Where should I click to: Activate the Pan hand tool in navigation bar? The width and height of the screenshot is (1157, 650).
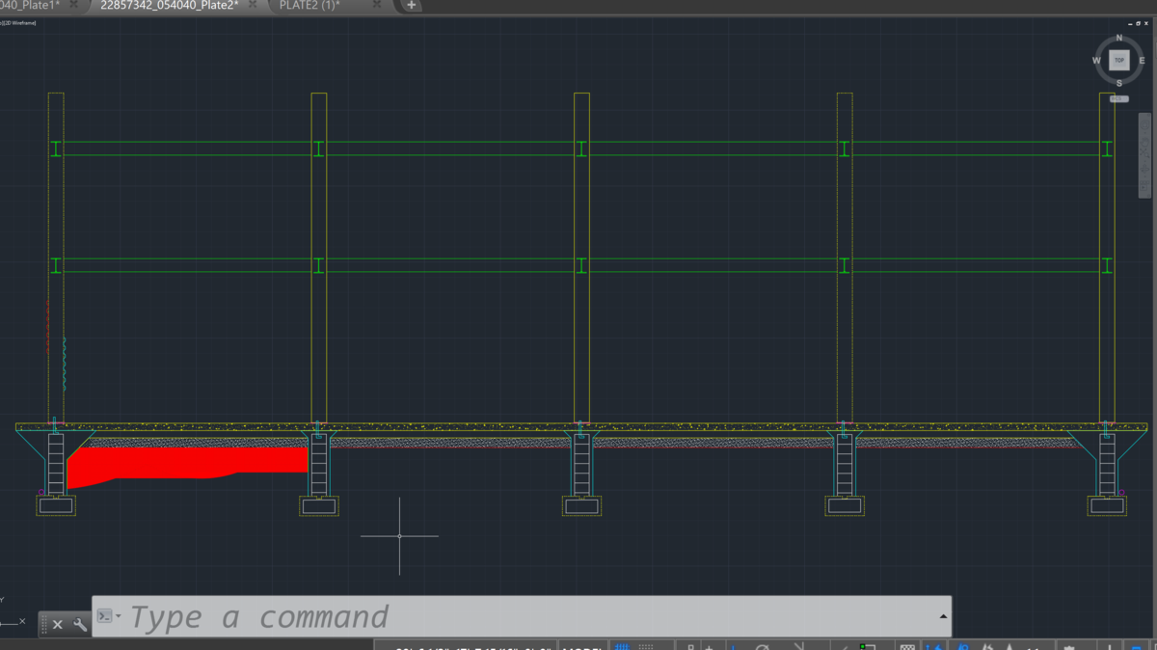coord(1144,140)
